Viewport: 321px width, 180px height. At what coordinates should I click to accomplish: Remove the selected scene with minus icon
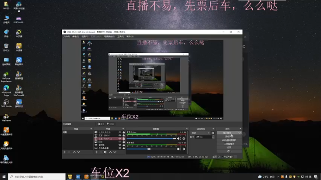pyautogui.click(x=69, y=152)
